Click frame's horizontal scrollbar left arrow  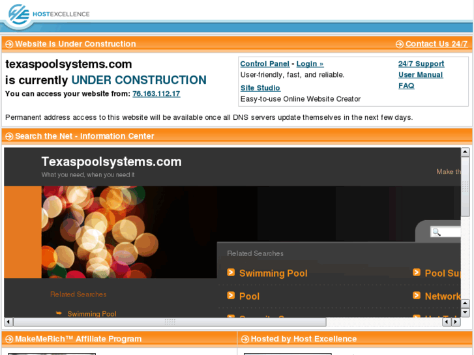point(8,322)
